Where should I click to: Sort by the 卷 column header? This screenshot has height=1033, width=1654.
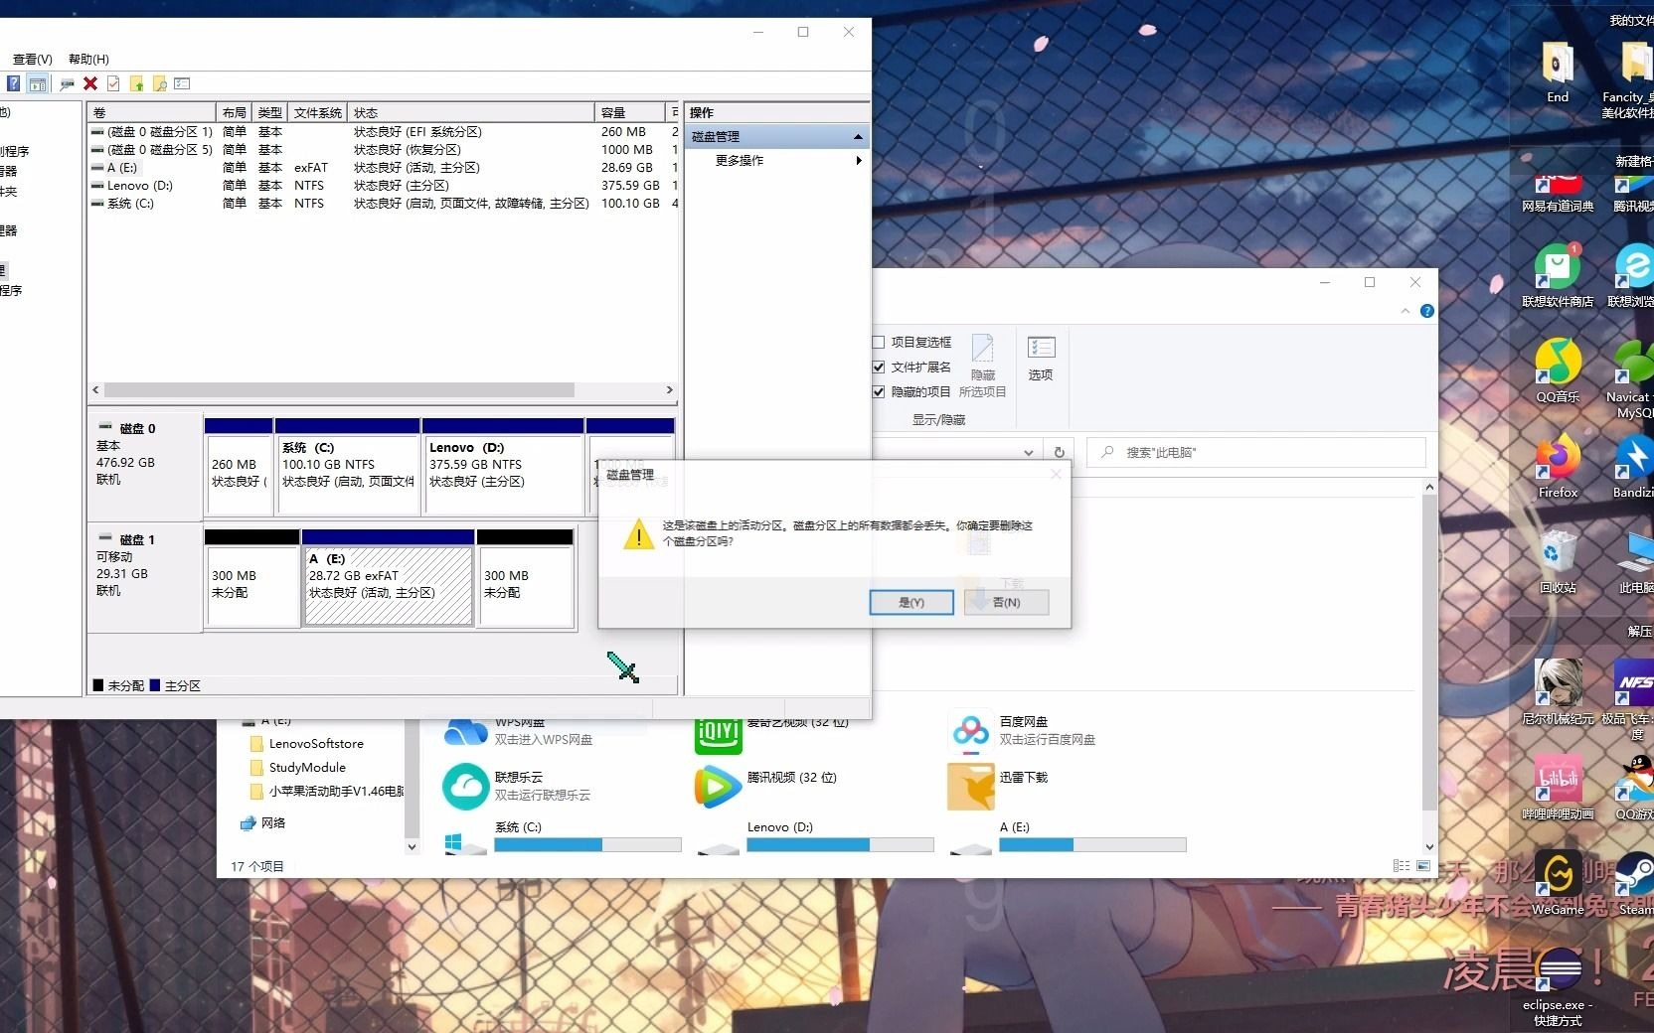point(151,112)
